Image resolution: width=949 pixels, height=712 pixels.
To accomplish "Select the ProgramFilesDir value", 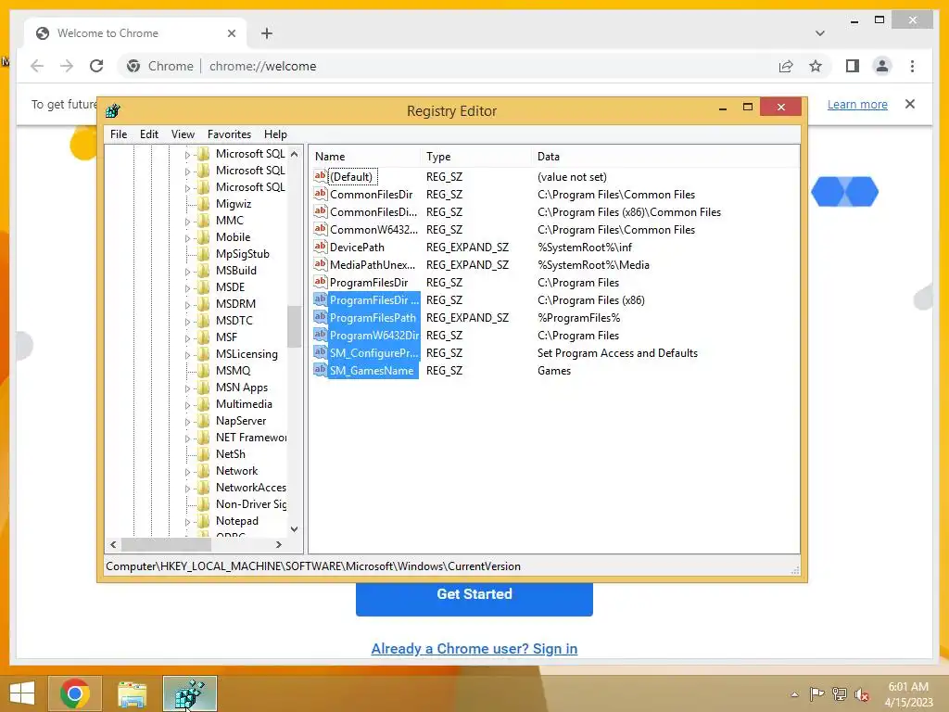I will pyautogui.click(x=369, y=282).
